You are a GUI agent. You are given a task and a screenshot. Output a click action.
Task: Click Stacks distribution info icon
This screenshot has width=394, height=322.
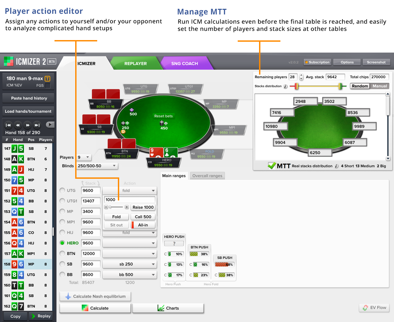pyautogui.click(x=286, y=86)
